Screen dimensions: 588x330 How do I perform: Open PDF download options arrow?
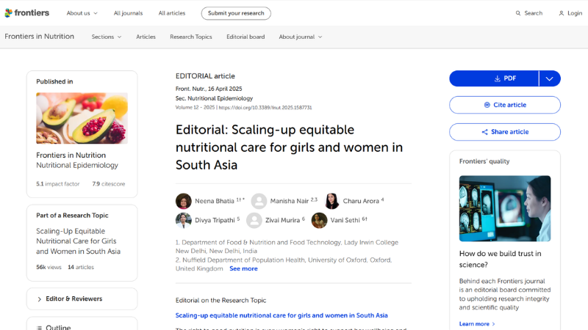pyautogui.click(x=549, y=78)
